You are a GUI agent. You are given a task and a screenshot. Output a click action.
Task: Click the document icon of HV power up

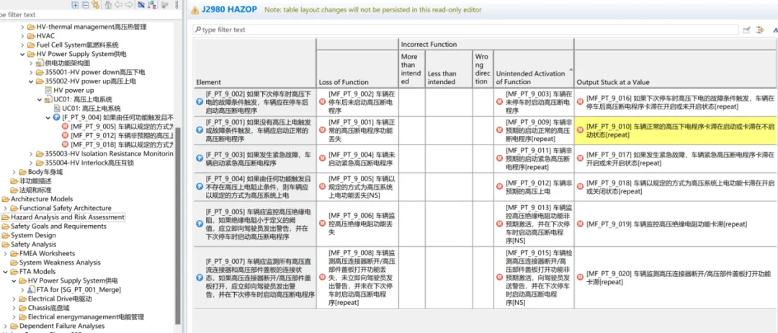49,90
